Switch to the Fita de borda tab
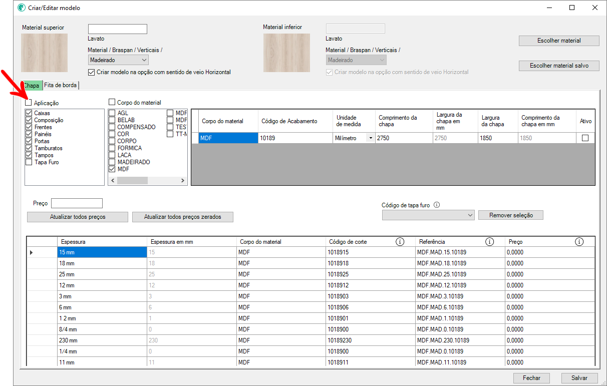This screenshot has height=386, width=607. 61,85
